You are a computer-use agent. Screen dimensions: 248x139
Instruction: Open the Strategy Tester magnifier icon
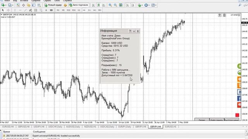39,5
